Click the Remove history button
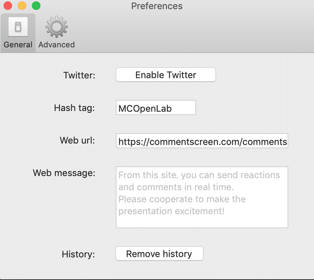The height and width of the screenshot is (280, 314). 159,254
